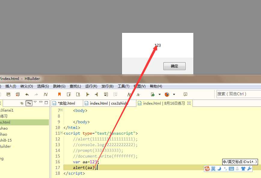Click the orange bookmark toolbar icon
Screen dimensions: 261x178
pos(59,94)
